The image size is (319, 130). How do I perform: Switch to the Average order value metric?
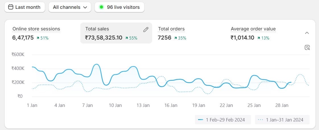tap(253, 29)
